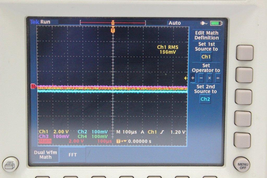Switch to the FFT tab

73,155
